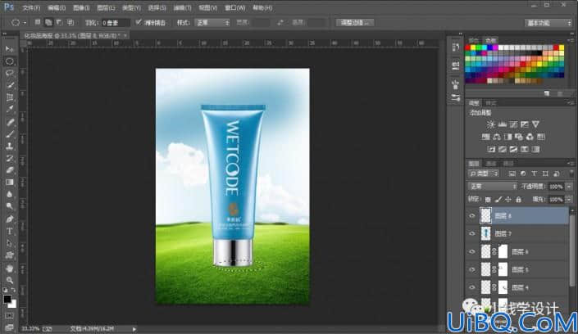The width and height of the screenshot is (578, 334).
Task: Select the Shape tool
Action: pos(10,255)
